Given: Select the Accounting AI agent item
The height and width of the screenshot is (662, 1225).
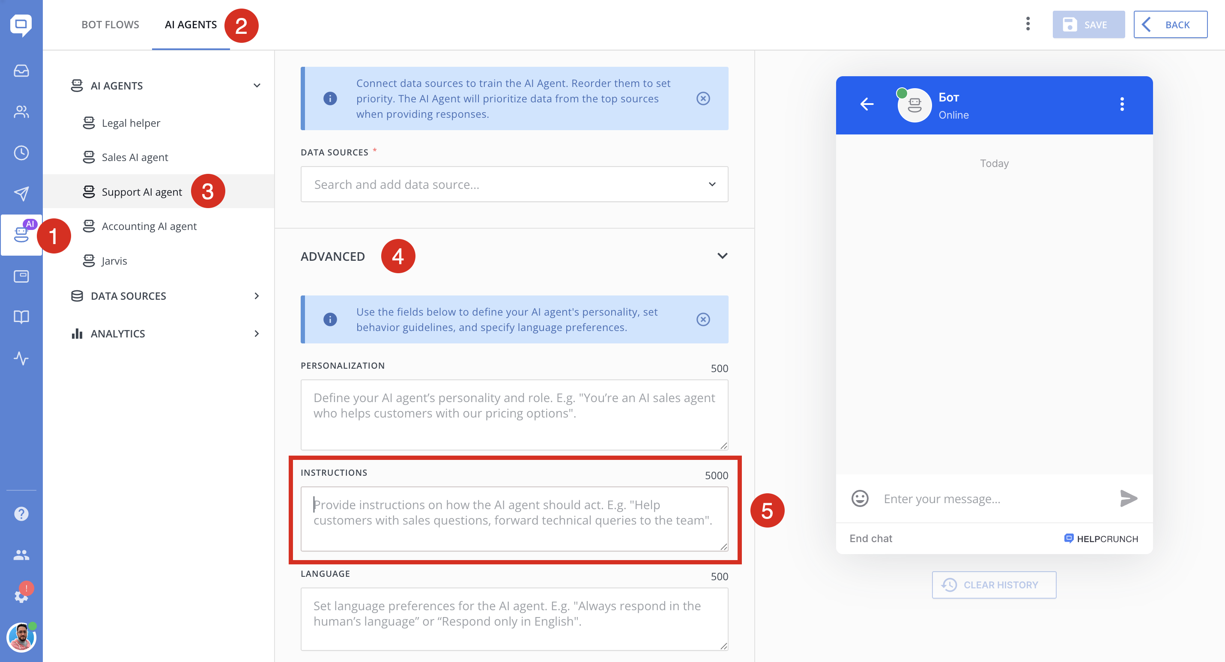Looking at the screenshot, I should 149,227.
